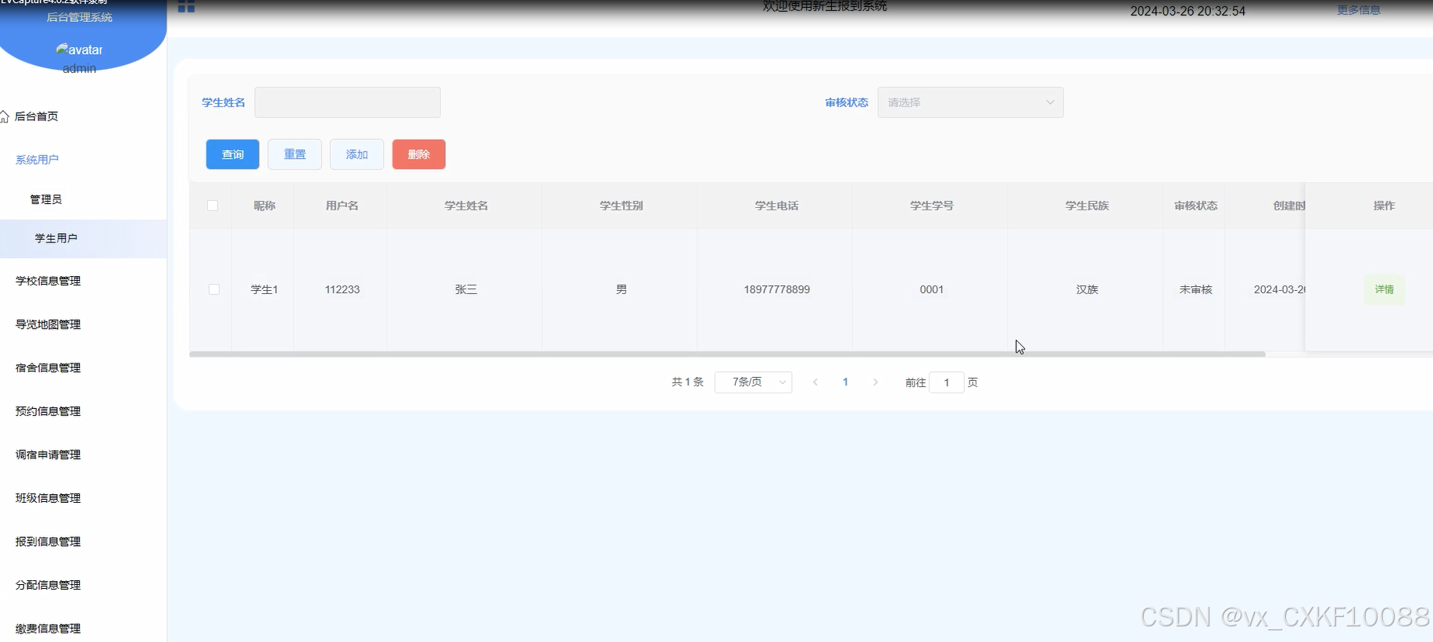Image resolution: width=1433 pixels, height=642 pixels.
Task: Click the table horizontal scrollbar
Action: click(x=727, y=354)
